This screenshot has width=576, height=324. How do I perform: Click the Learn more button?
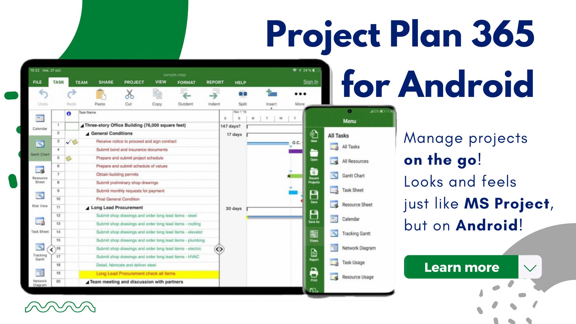click(461, 267)
